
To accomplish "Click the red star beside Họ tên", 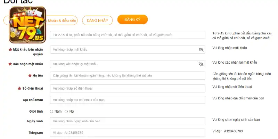I will (x=30, y=75).
